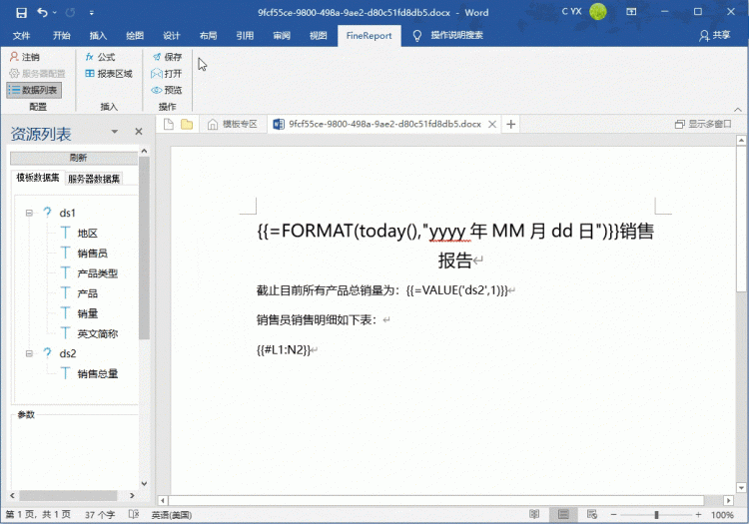
Task: Collapse the ds1 tree node
Action: pos(29,213)
